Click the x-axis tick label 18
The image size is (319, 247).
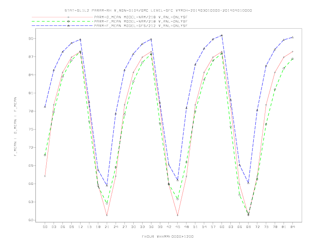click(x=98, y=227)
